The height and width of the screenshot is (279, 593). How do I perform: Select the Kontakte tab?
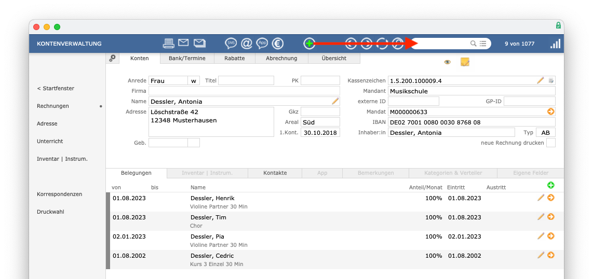tap(275, 173)
